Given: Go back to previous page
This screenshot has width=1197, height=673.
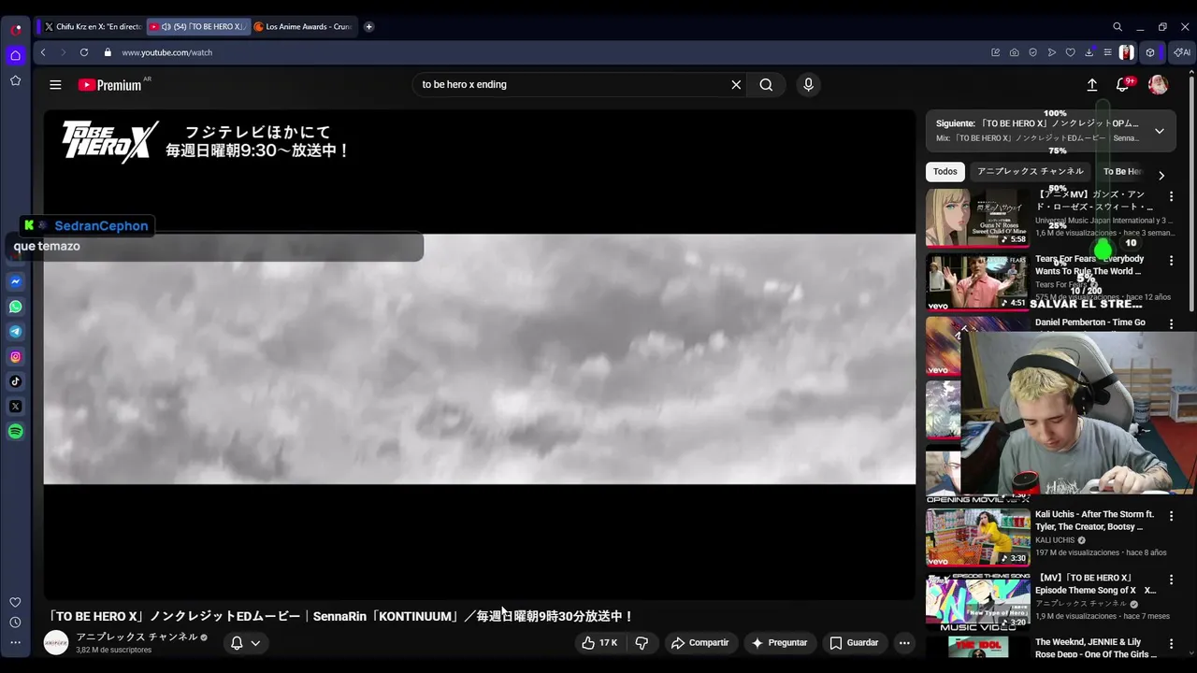Looking at the screenshot, I should [x=43, y=52].
